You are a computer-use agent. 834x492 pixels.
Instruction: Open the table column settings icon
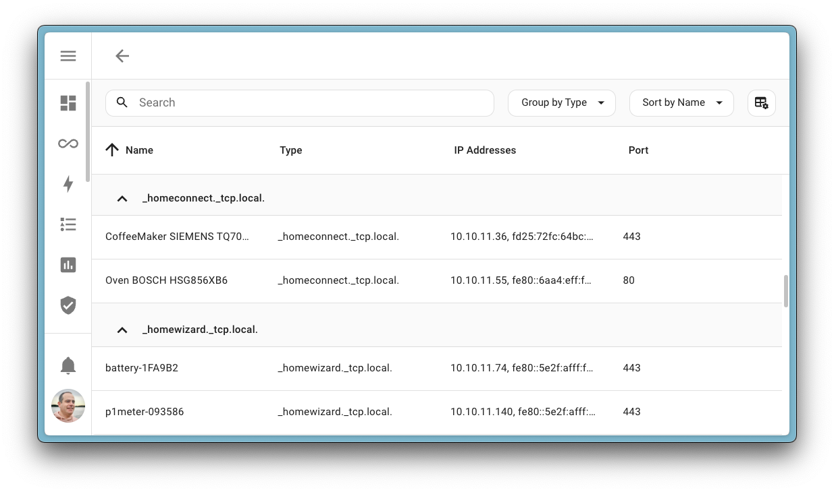pos(761,102)
